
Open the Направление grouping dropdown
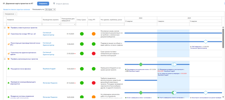[x=10, y=14]
